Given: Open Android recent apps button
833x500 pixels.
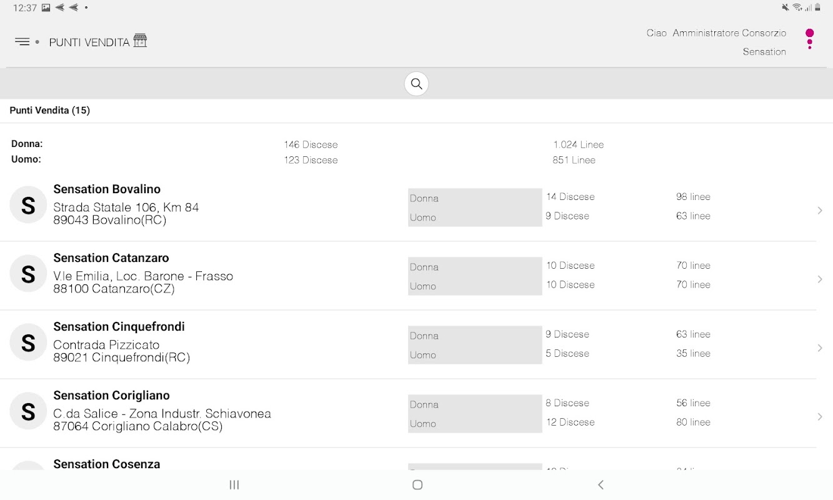Looking at the screenshot, I should tap(234, 485).
